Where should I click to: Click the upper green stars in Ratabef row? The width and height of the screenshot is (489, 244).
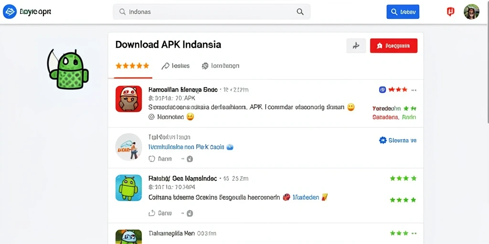(x=403, y=178)
